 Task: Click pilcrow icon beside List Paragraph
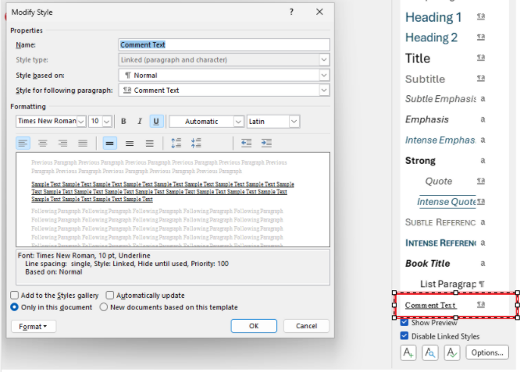point(482,284)
